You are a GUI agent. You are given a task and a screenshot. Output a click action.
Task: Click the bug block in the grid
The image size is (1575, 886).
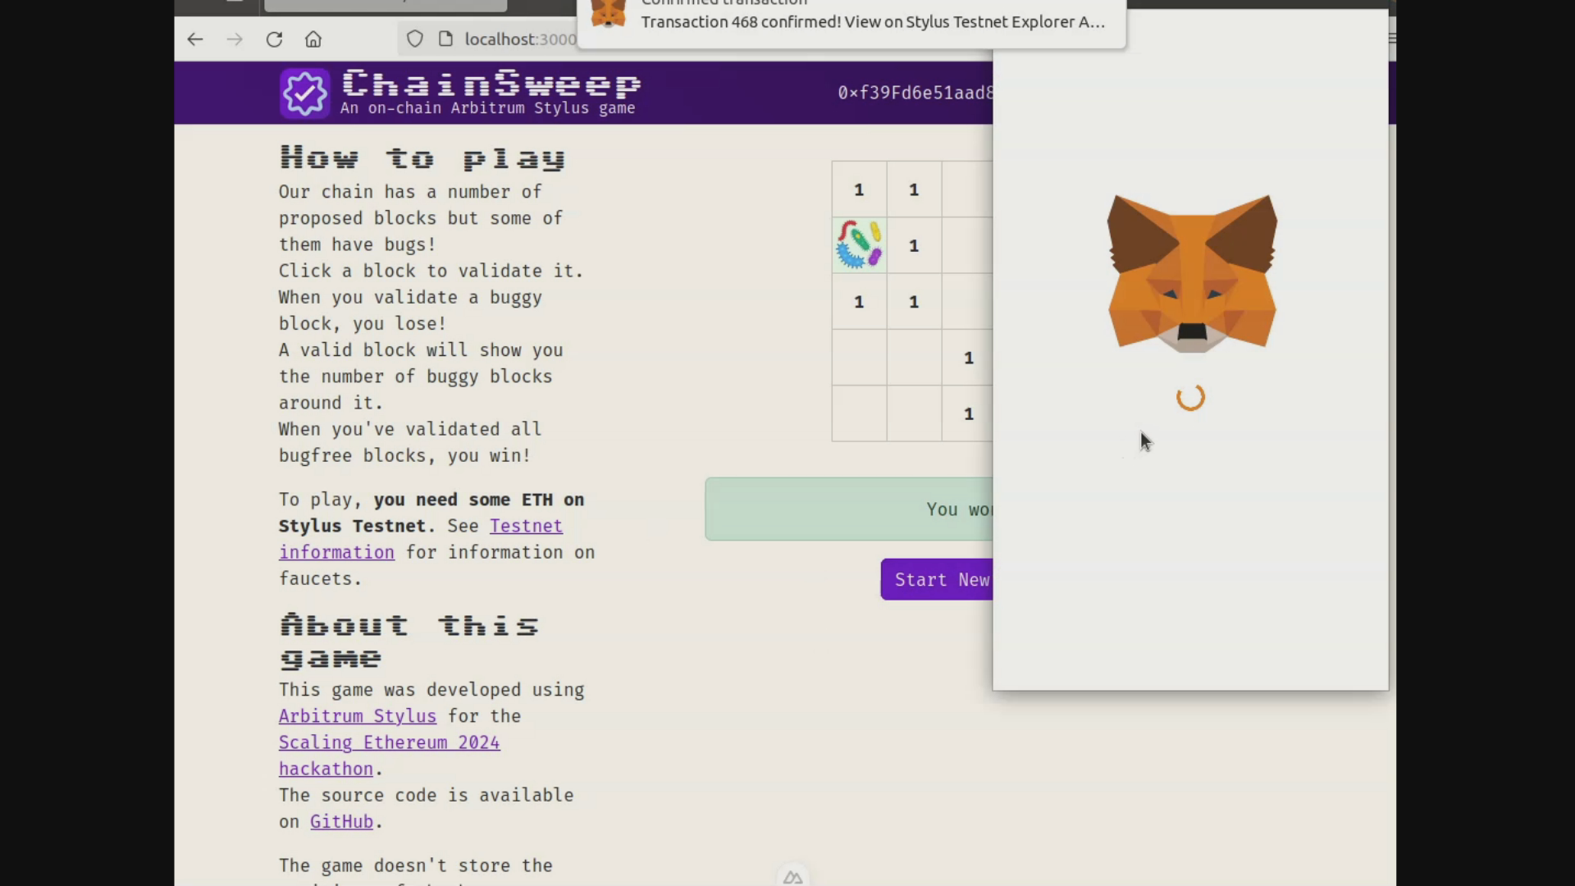(x=859, y=244)
